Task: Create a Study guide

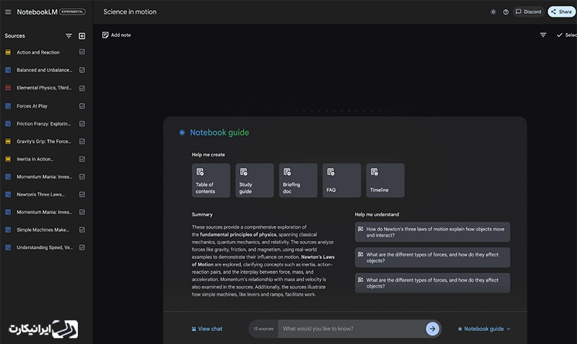Action: pyautogui.click(x=255, y=180)
